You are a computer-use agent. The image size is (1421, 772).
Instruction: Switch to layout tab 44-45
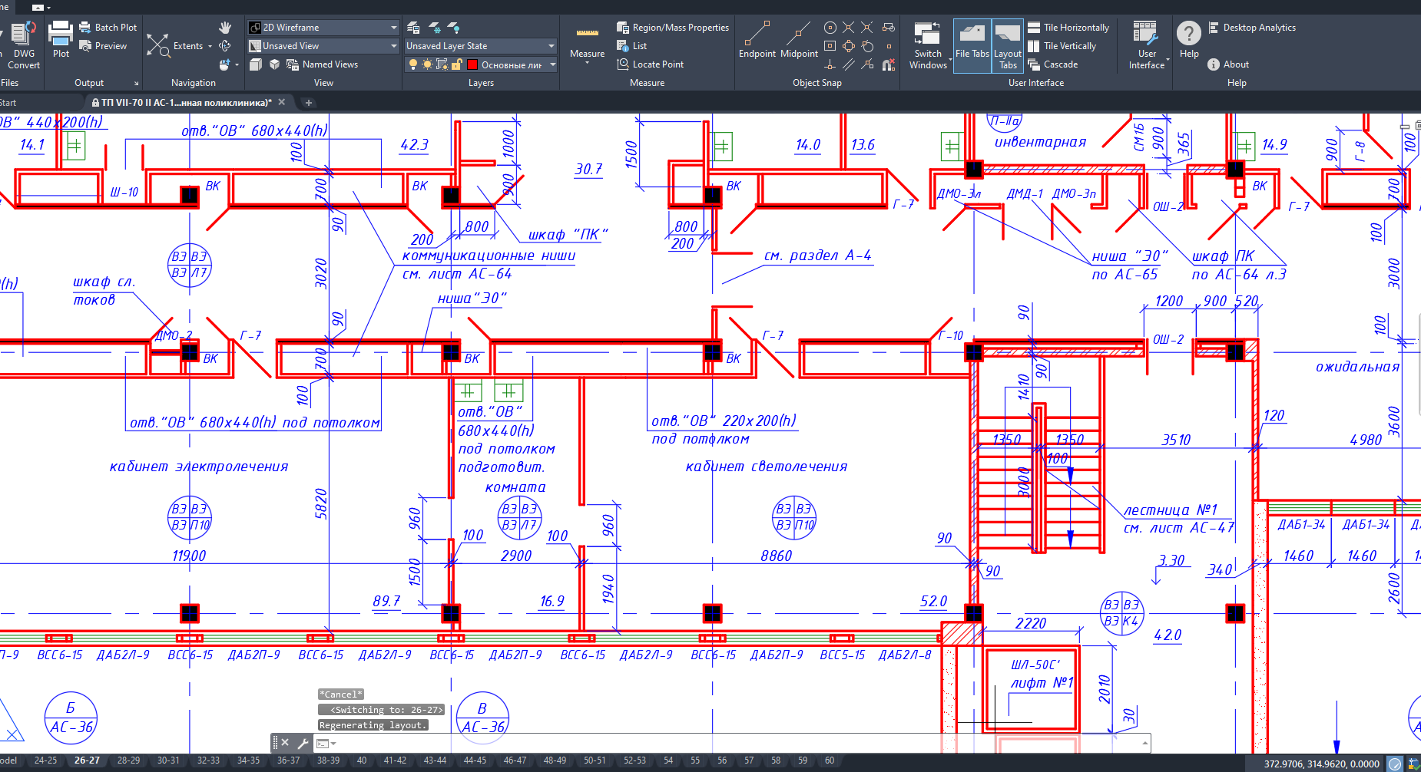click(x=475, y=760)
